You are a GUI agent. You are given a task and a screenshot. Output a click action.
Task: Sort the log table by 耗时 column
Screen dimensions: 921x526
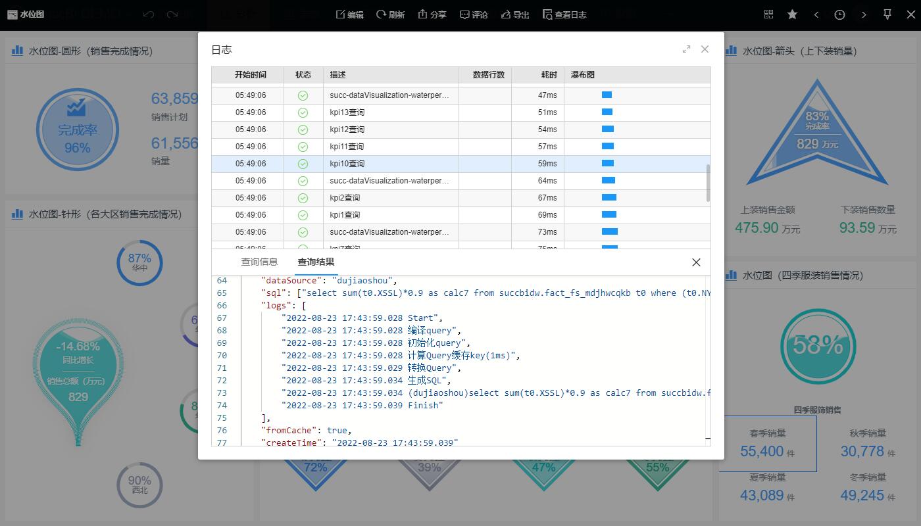coord(548,75)
